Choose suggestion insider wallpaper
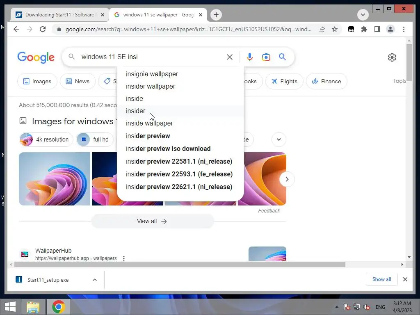 point(180,86)
